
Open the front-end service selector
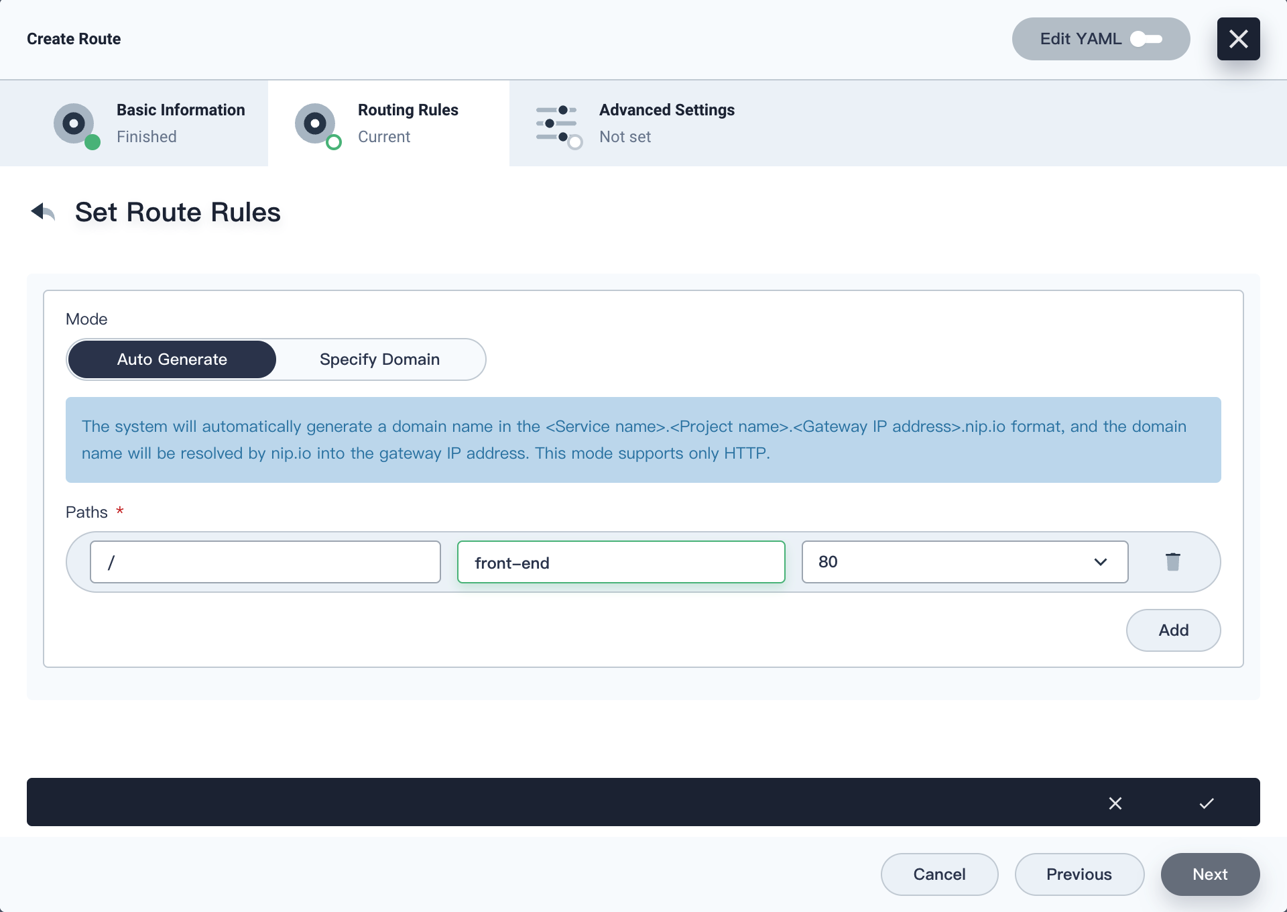[621, 562]
